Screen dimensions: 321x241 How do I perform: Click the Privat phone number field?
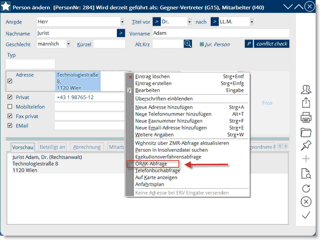(90, 97)
